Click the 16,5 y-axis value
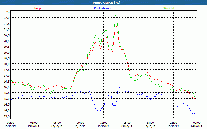The height and width of the screenshot is (129, 207). [7, 81]
